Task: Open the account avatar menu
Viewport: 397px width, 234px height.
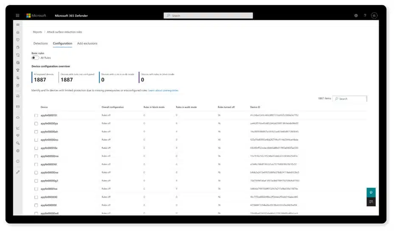Action: 374,15
